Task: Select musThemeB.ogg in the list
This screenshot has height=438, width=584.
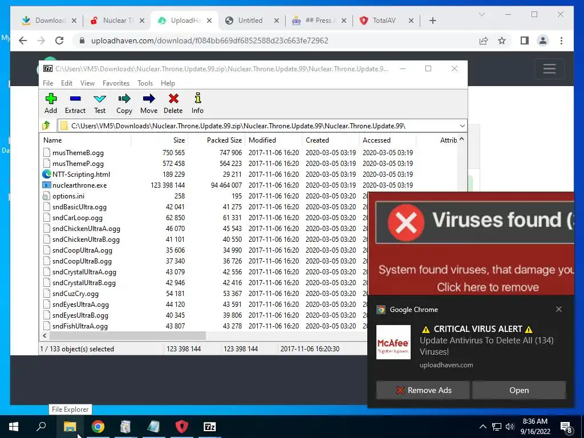Action: (x=78, y=153)
